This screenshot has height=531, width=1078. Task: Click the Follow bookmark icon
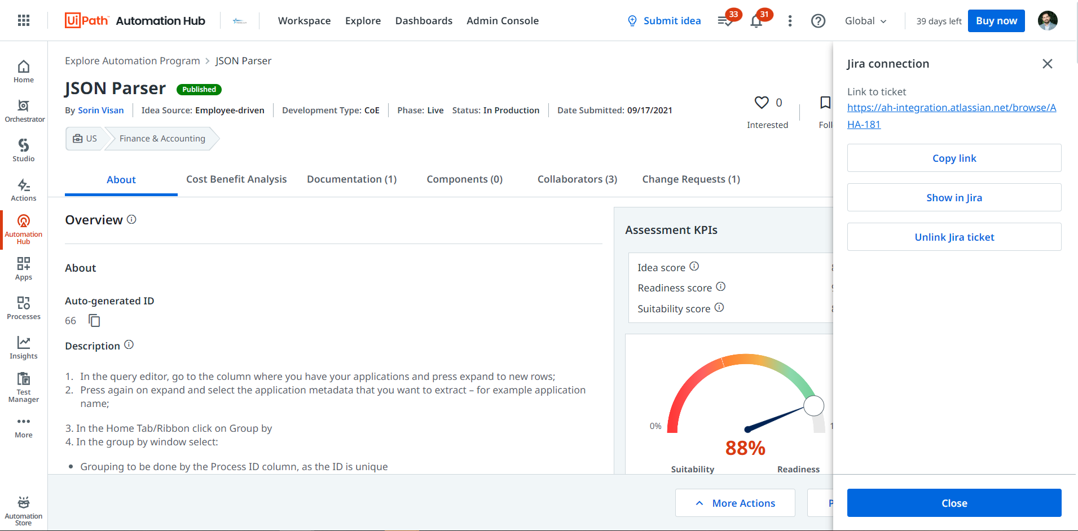[825, 103]
